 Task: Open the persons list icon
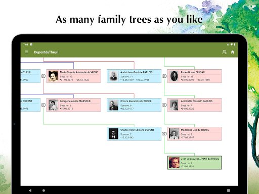tap(224, 52)
